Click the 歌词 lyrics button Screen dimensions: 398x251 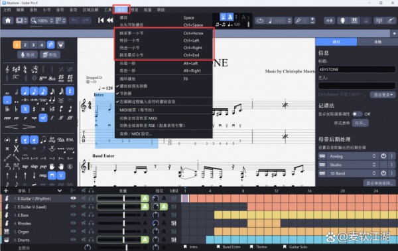pyautogui.click(x=27, y=54)
